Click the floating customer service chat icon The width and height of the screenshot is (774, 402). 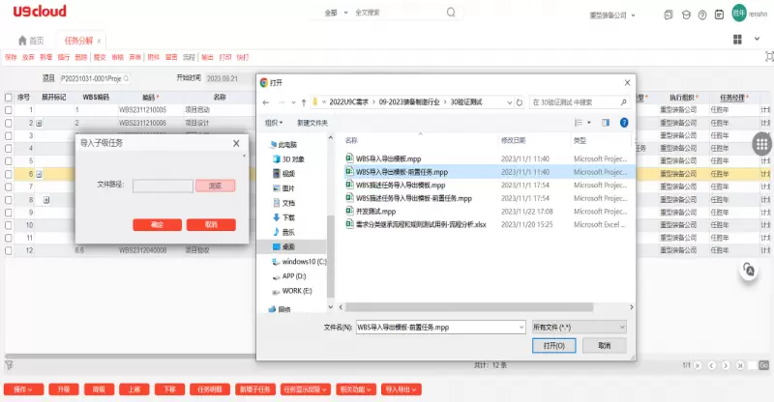tap(749, 271)
